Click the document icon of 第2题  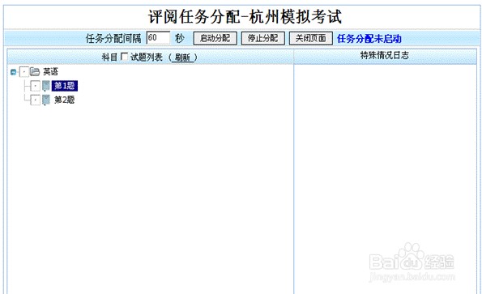click(46, 100)
